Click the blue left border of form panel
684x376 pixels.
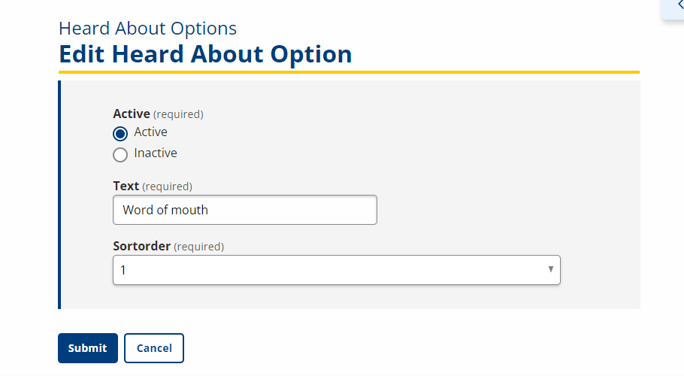pyautogui.click(x=59, y=194)
